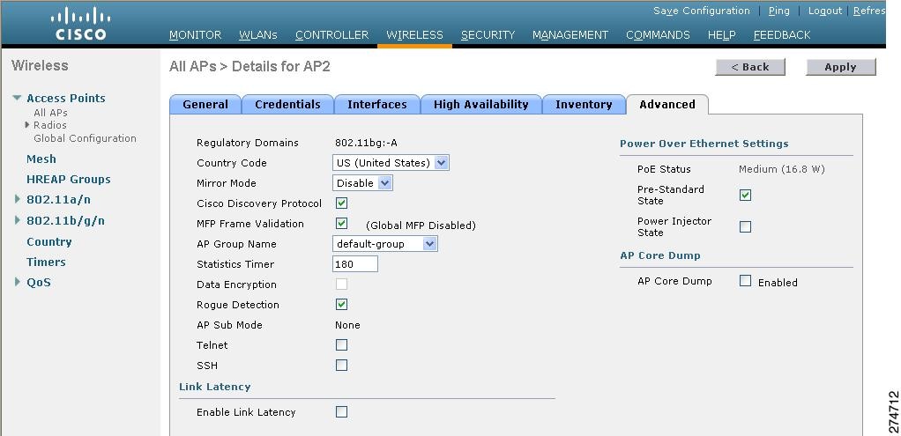Open the MONITOR menu

click(196, 35)
